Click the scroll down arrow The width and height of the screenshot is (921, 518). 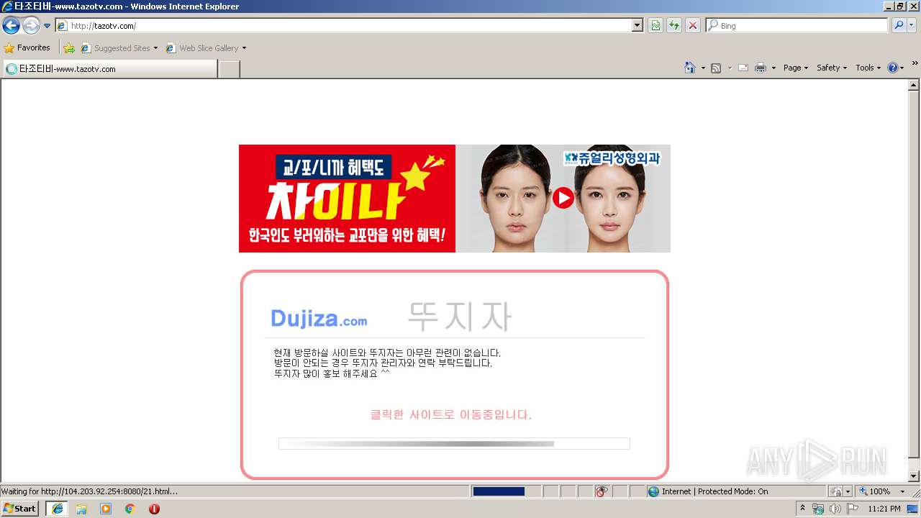(914, 476)
